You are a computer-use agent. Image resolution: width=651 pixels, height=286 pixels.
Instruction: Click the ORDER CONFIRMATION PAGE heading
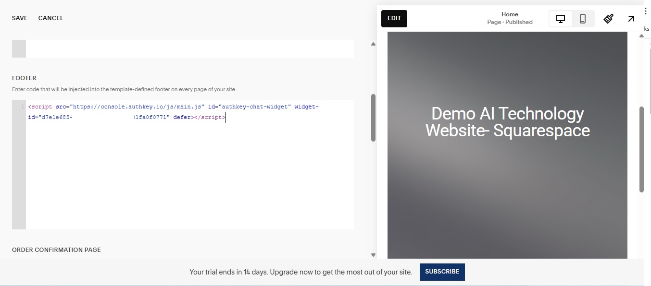coord(56,250)
